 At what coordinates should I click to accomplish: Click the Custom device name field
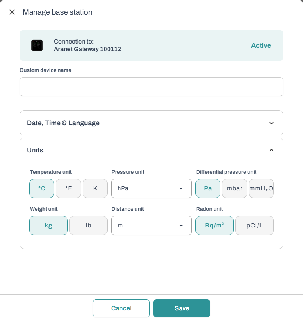tap(151, 87)
